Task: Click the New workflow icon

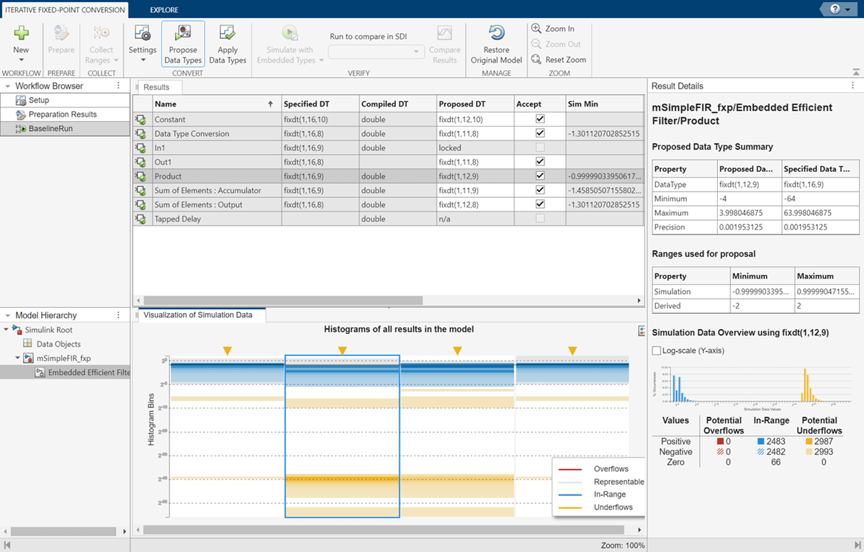Action: 21,33
